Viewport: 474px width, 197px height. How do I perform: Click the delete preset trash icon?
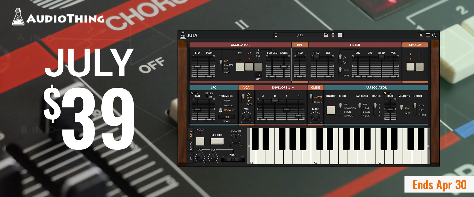point(333,35)
